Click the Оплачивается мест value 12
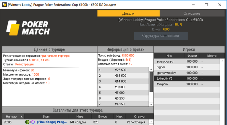 pos(131,64)
